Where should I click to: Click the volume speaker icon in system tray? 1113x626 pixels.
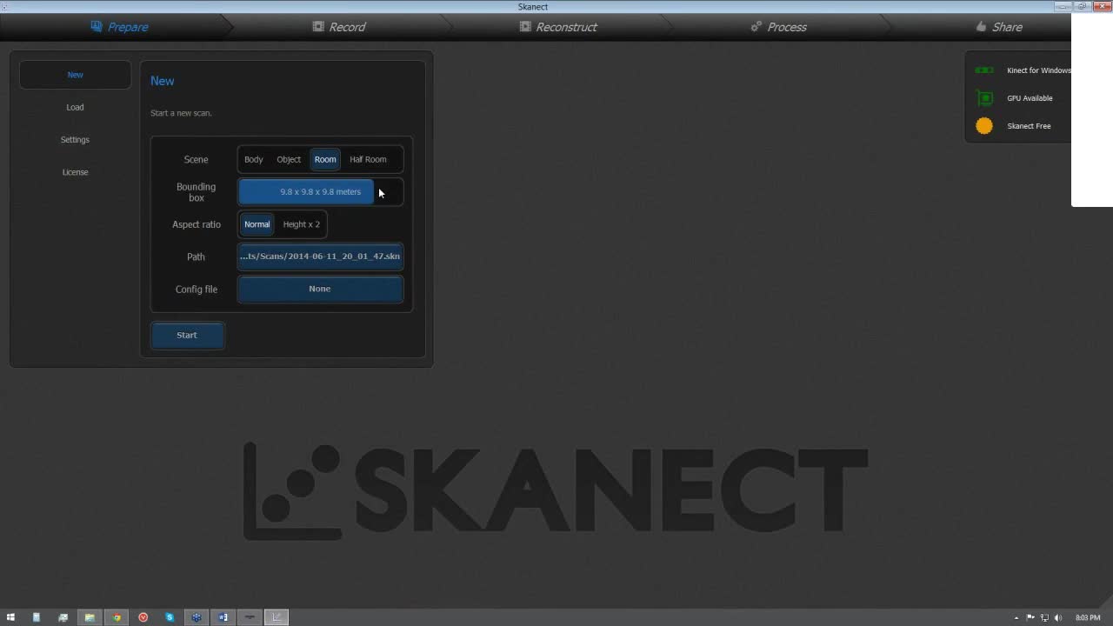click(1058, 618)
